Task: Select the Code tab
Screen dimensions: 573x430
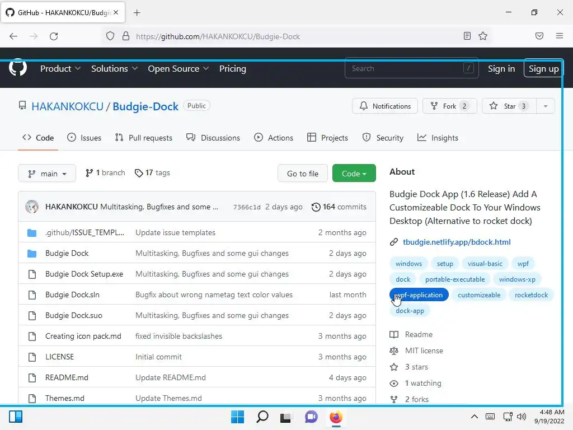Action: point(38,138)
